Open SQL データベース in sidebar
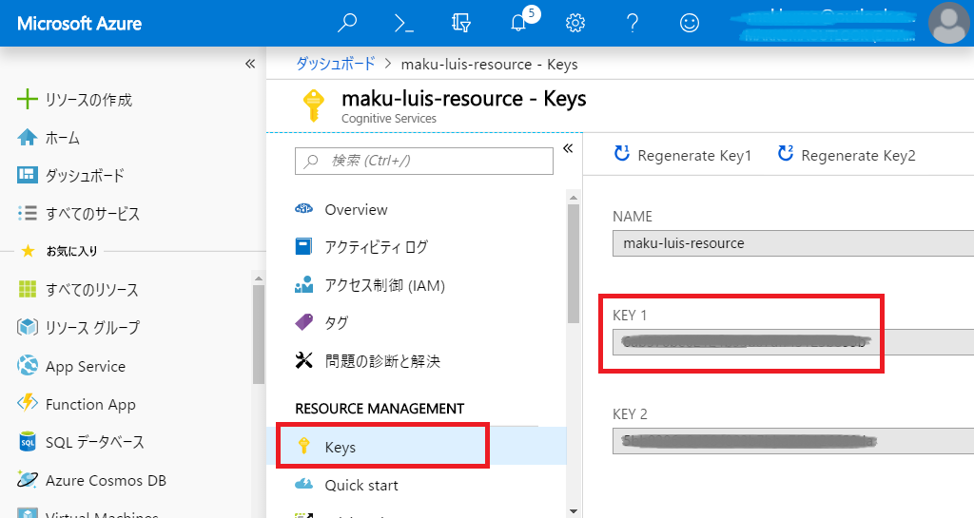The image size is (974, 518). (95, 442)
